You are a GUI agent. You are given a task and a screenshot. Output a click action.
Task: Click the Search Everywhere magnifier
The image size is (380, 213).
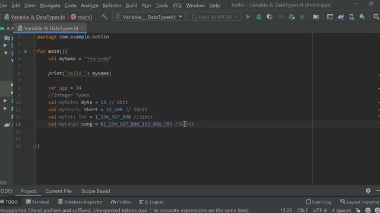pyautogui.click(x=376, y=17)
